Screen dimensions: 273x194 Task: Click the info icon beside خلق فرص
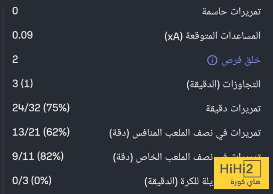(x=212, y=61)
